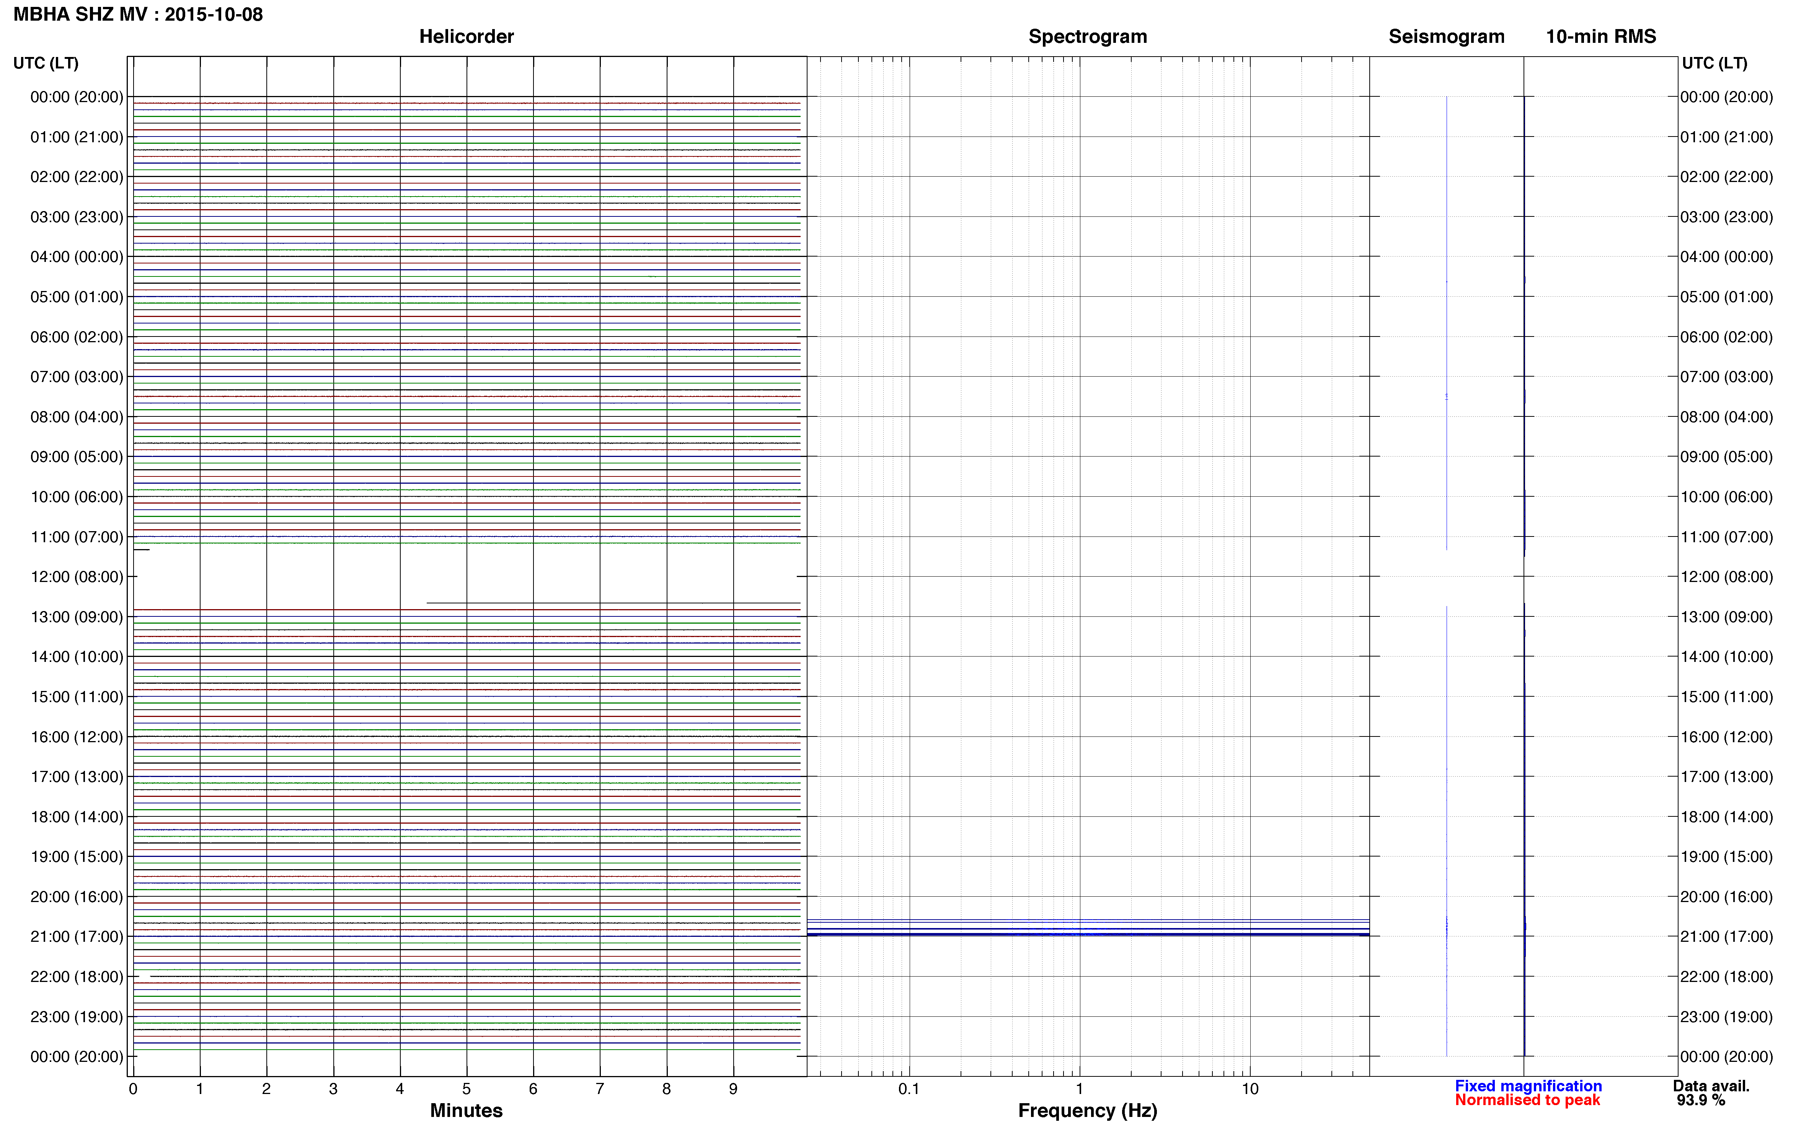Image resolution: width=1814 pixels, height=1133 pixels.
Task: Click the right 18:00 (14:00) time label
Action: (x=1726, y=817)
